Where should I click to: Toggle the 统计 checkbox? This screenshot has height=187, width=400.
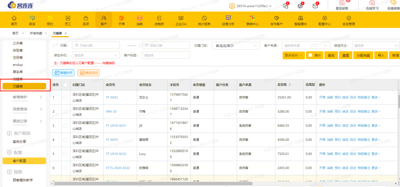point(310,55)
